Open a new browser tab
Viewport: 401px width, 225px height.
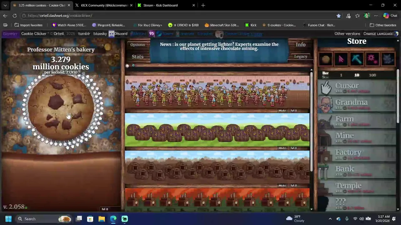coord(203,5)
